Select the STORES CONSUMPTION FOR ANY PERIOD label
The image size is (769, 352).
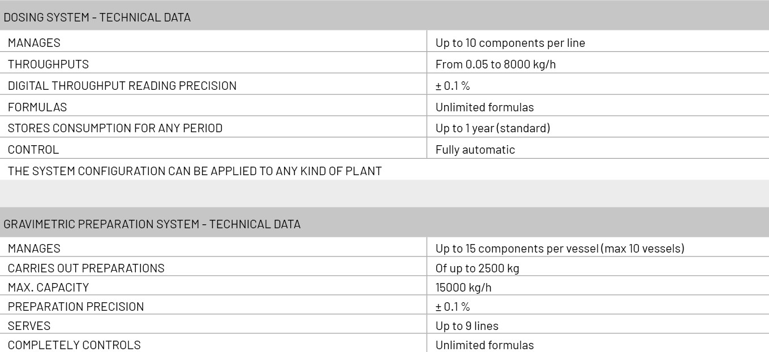point(115,128)
